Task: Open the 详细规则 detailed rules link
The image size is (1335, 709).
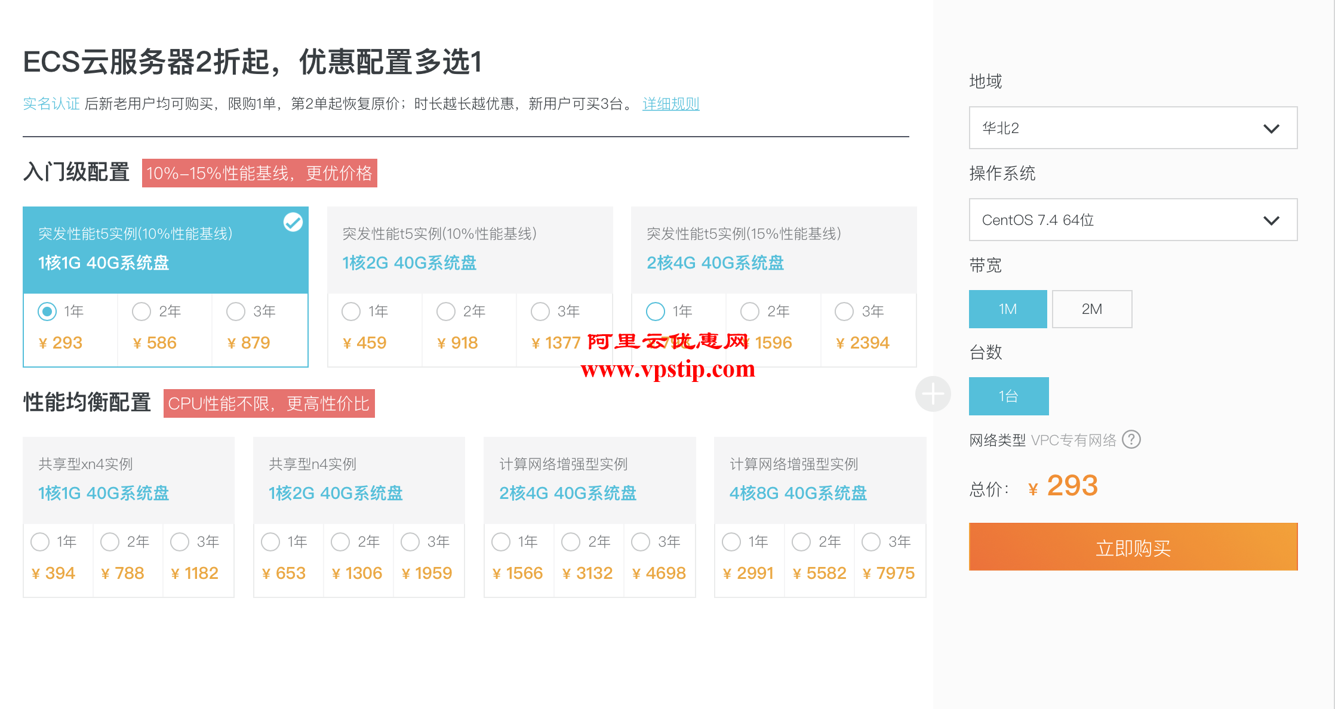Action: (x=670, y=104)
